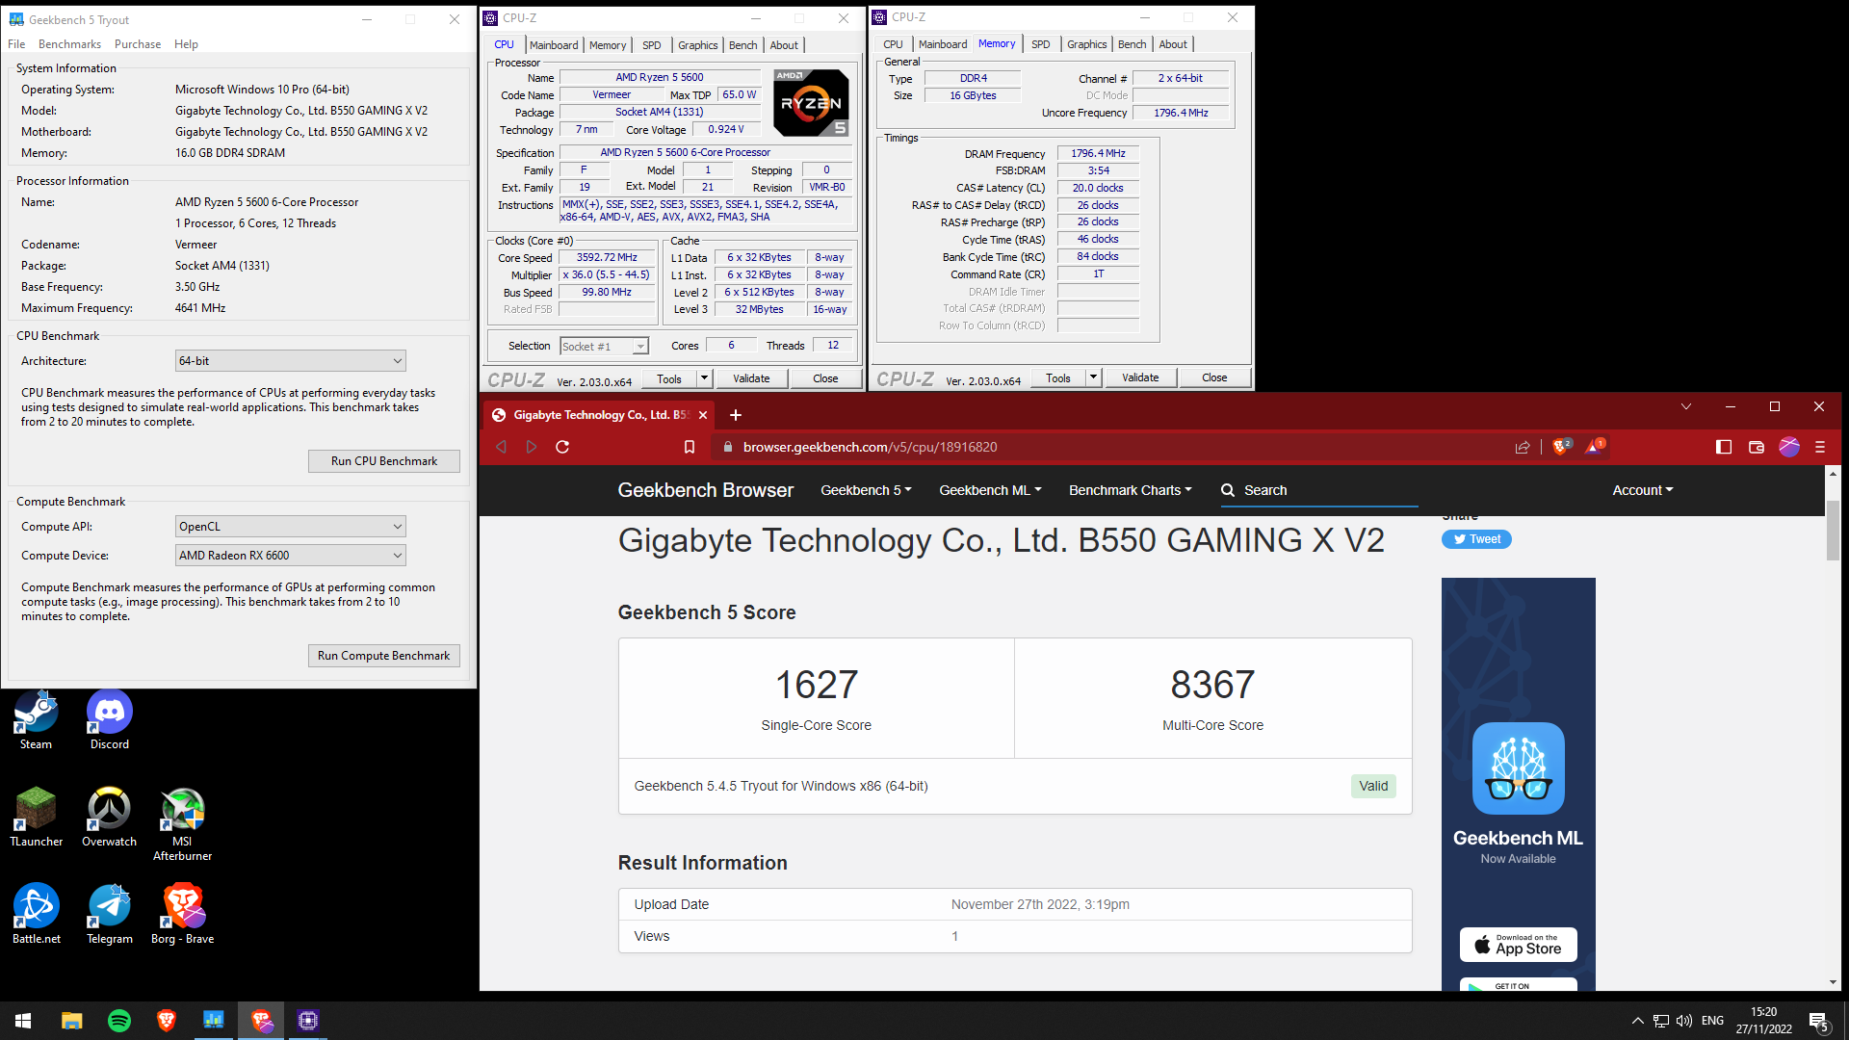1849x1040 pixels.
Task: Open Socket #1 selection dropdown in CPU-Z
Action: point(604,347)
